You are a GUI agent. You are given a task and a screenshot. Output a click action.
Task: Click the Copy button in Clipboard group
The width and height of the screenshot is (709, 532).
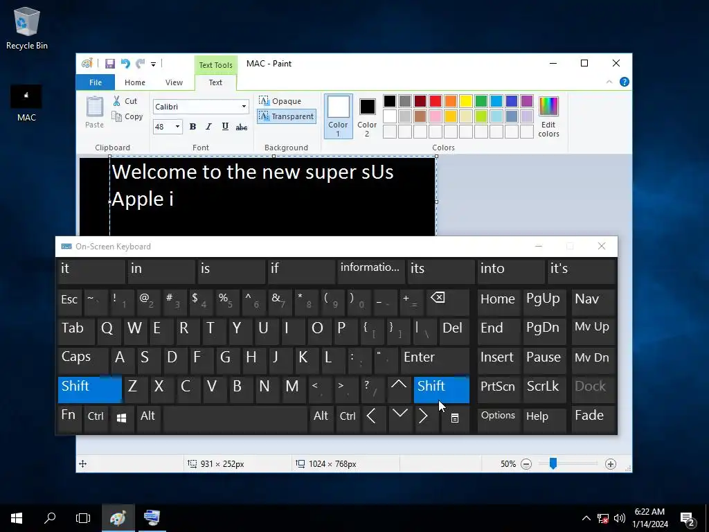(127, 116)
